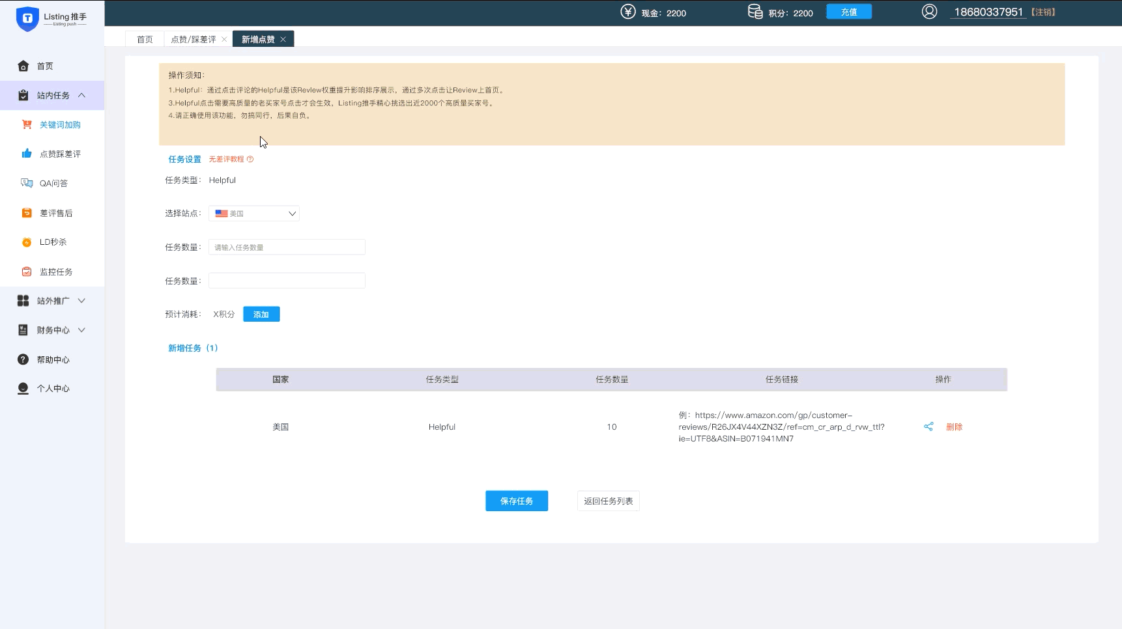Click the X积分 estimated cost value
This screenshot has height=629, width=1122.
tap(224, 314)
